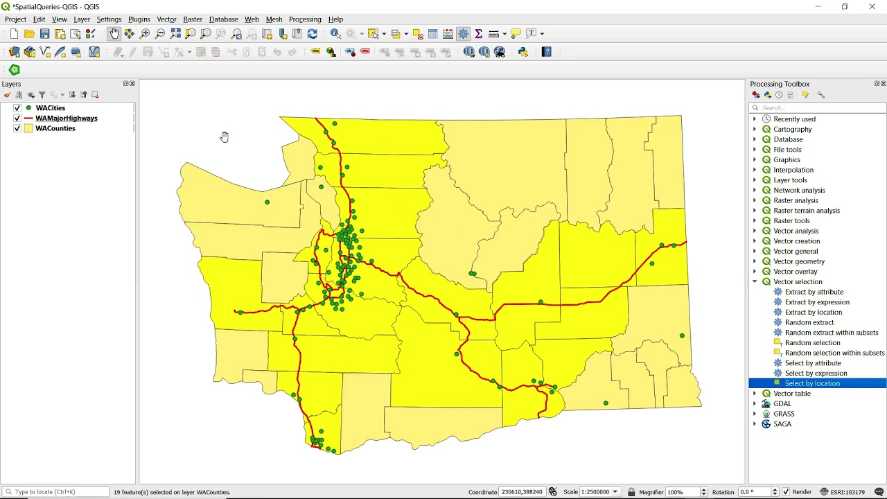Click the WACounties layer yellow color swatch
Image resolution: width=887 pixels, height=499 pixels.
pos(28,128)
